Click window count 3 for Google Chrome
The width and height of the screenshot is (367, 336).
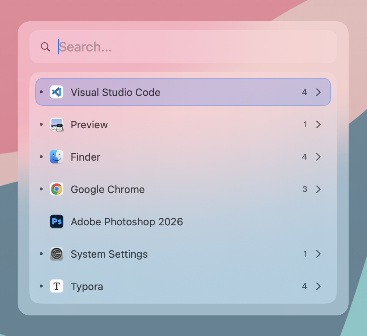[305, 189]
